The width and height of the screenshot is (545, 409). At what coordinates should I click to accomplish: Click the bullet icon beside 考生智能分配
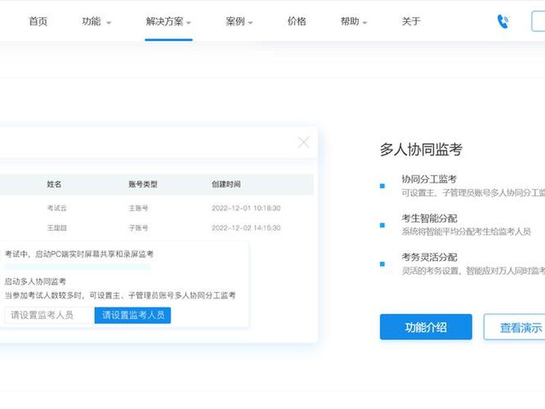tap(382, 226)
